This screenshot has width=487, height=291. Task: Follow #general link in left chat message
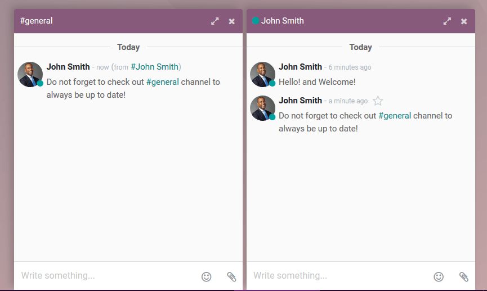coord(163,82)
